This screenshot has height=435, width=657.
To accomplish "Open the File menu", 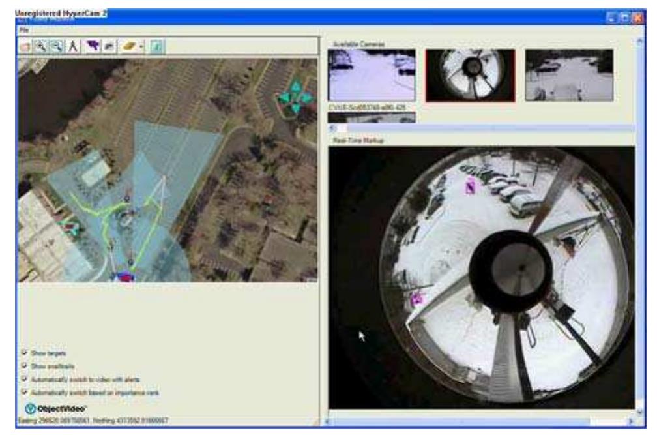I will 24,30.
